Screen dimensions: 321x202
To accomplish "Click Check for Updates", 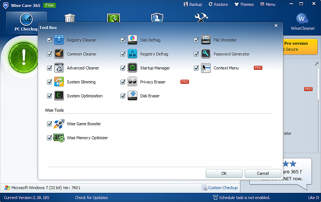I will coord(91,198).
